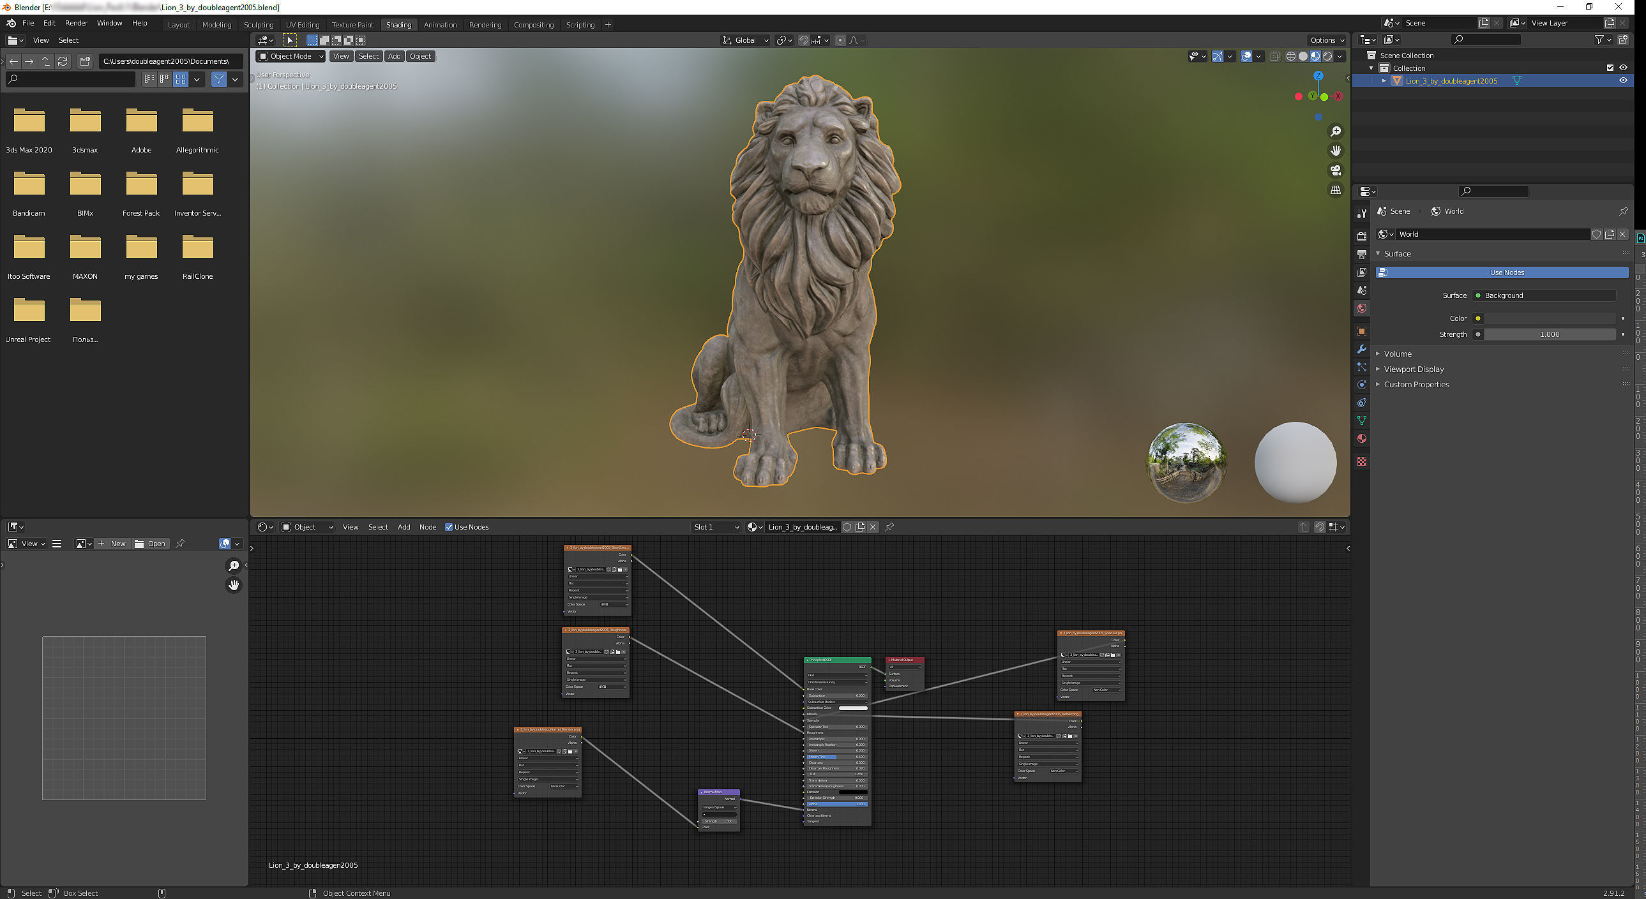Open Object Mode dropdown
The height and width of the screenshot is (899, 1646).
[291, 56]
